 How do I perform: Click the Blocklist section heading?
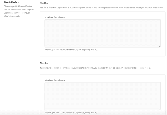45,3
